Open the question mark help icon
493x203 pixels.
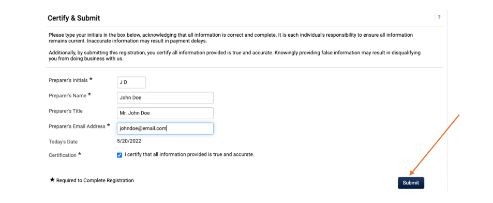[x=439, y=17]
